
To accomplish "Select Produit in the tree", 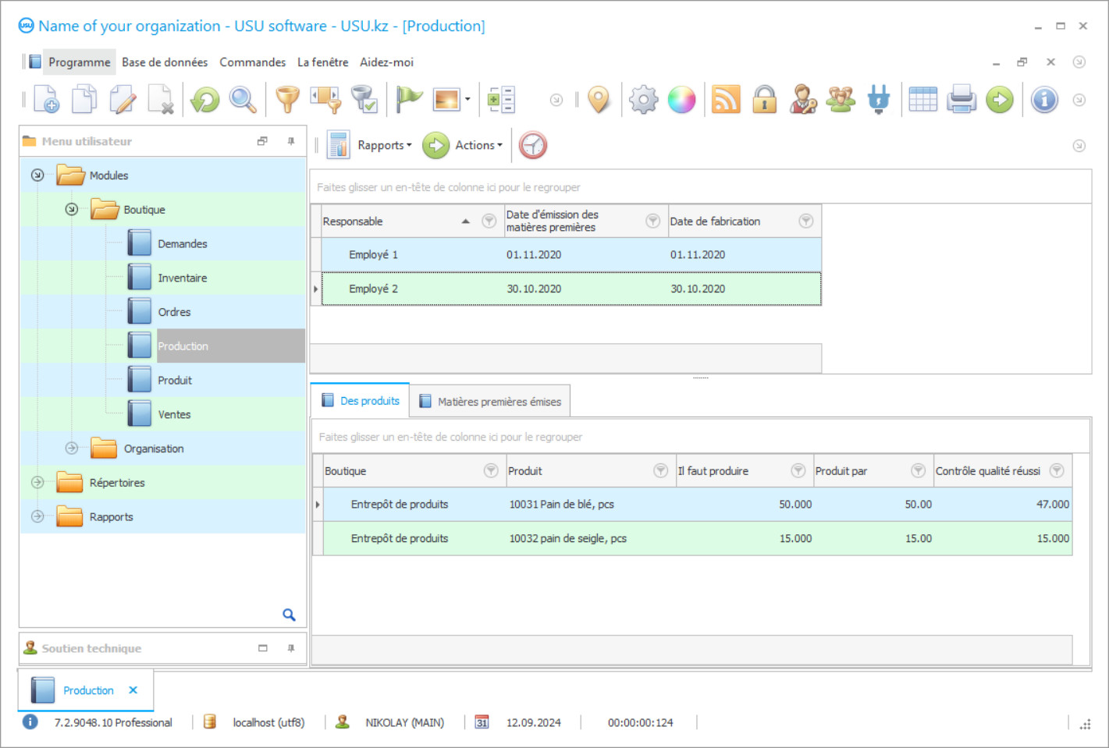I will [x=175, y=380].
